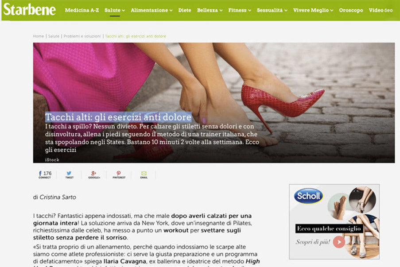Send article via Email icon
This screenshot has height=267, width=400.
point(144,174)
